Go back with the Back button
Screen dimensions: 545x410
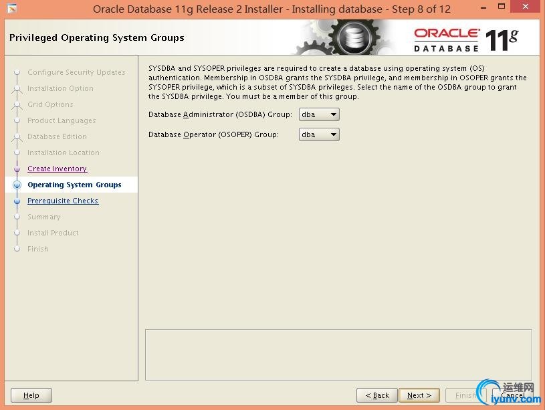pos(377,395)
